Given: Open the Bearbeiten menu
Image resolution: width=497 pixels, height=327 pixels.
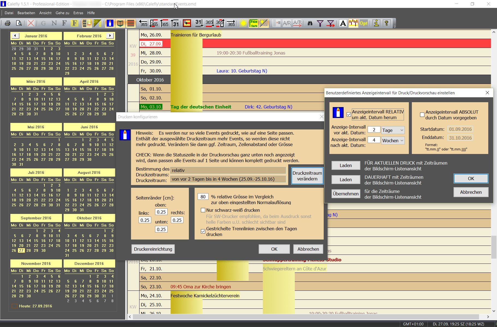Looking at the screenshot, I should [26, 13].
